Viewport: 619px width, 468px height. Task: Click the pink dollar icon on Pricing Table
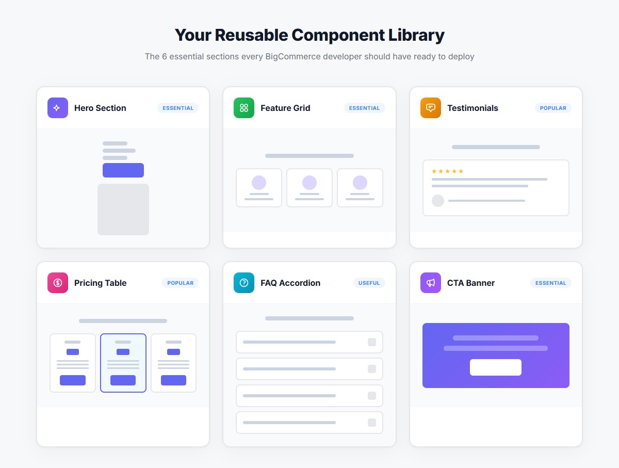coord(57,283)
